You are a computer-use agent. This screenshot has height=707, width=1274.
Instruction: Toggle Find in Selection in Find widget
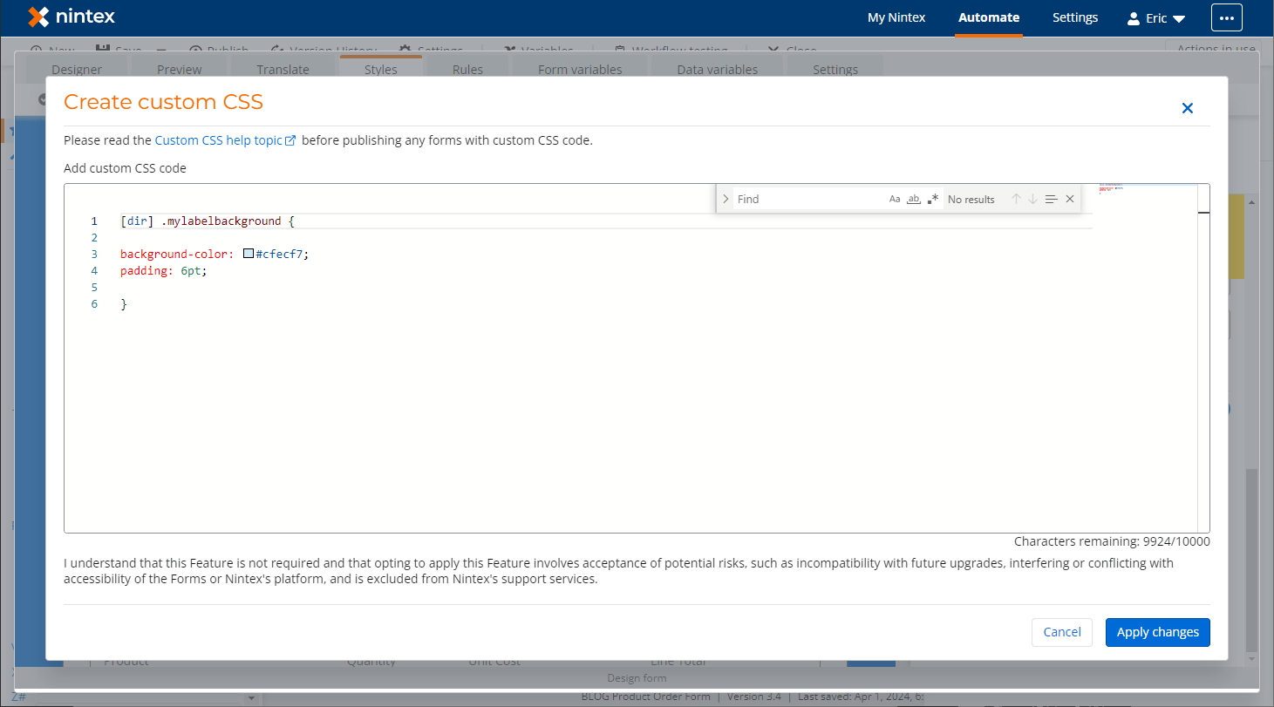click(x=1051, y=199)
